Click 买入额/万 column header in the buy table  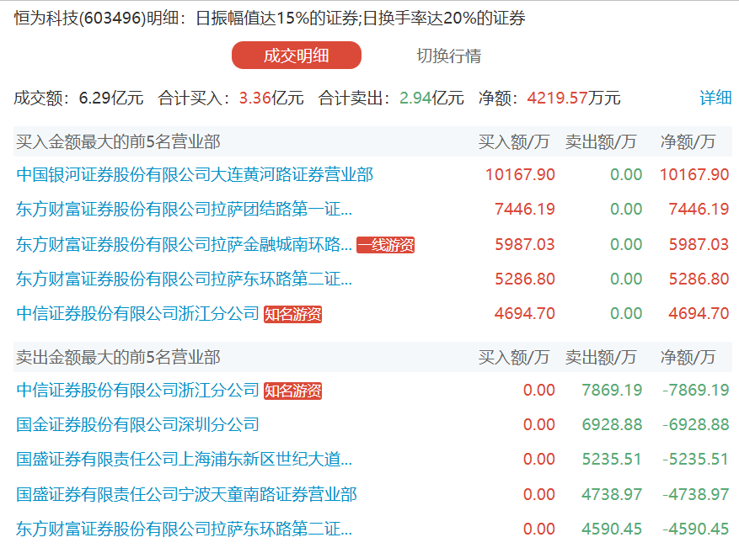[x=514, y=141]
